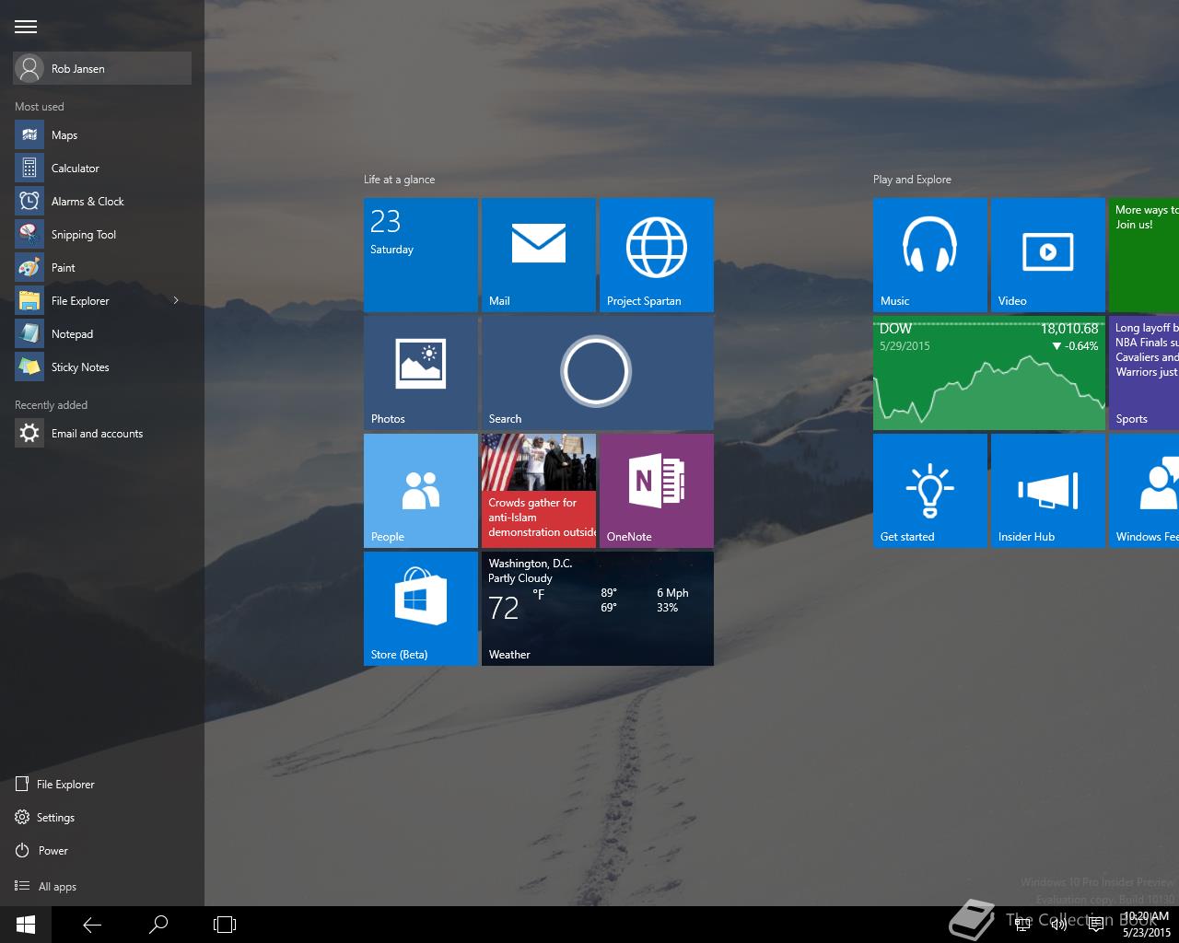Screen dimensions: 1179x943
Task: Open Notepad from Most used list
Action: coord(102,334)
